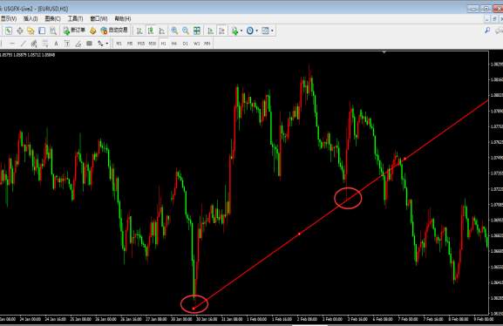Toggle chart shift from right border
The height and width of the screenshot is (326, 503).
[x=221, y=31]
